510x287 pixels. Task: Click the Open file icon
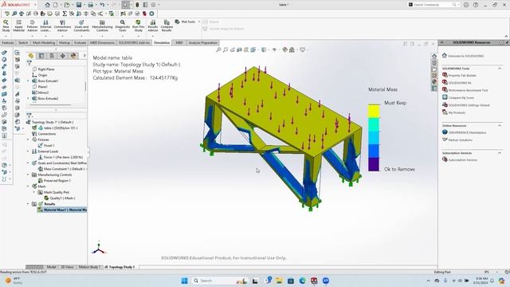[67, 5]
